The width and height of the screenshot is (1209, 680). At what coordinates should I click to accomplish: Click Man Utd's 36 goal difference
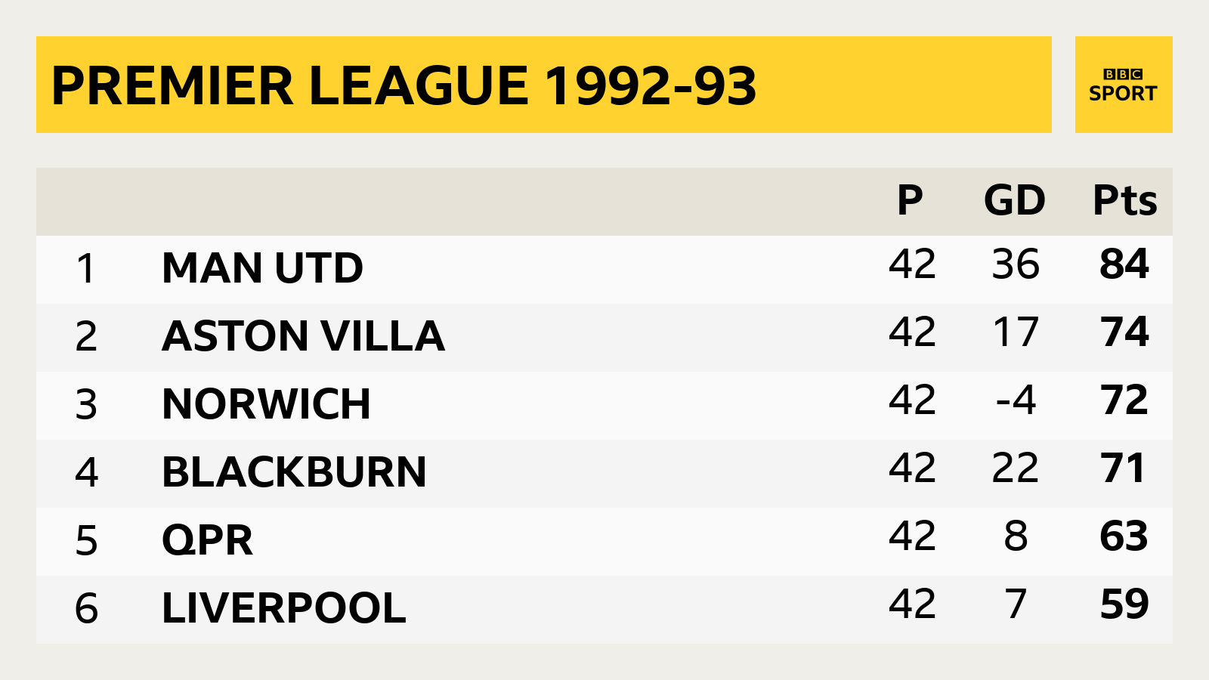(1016, 264)
